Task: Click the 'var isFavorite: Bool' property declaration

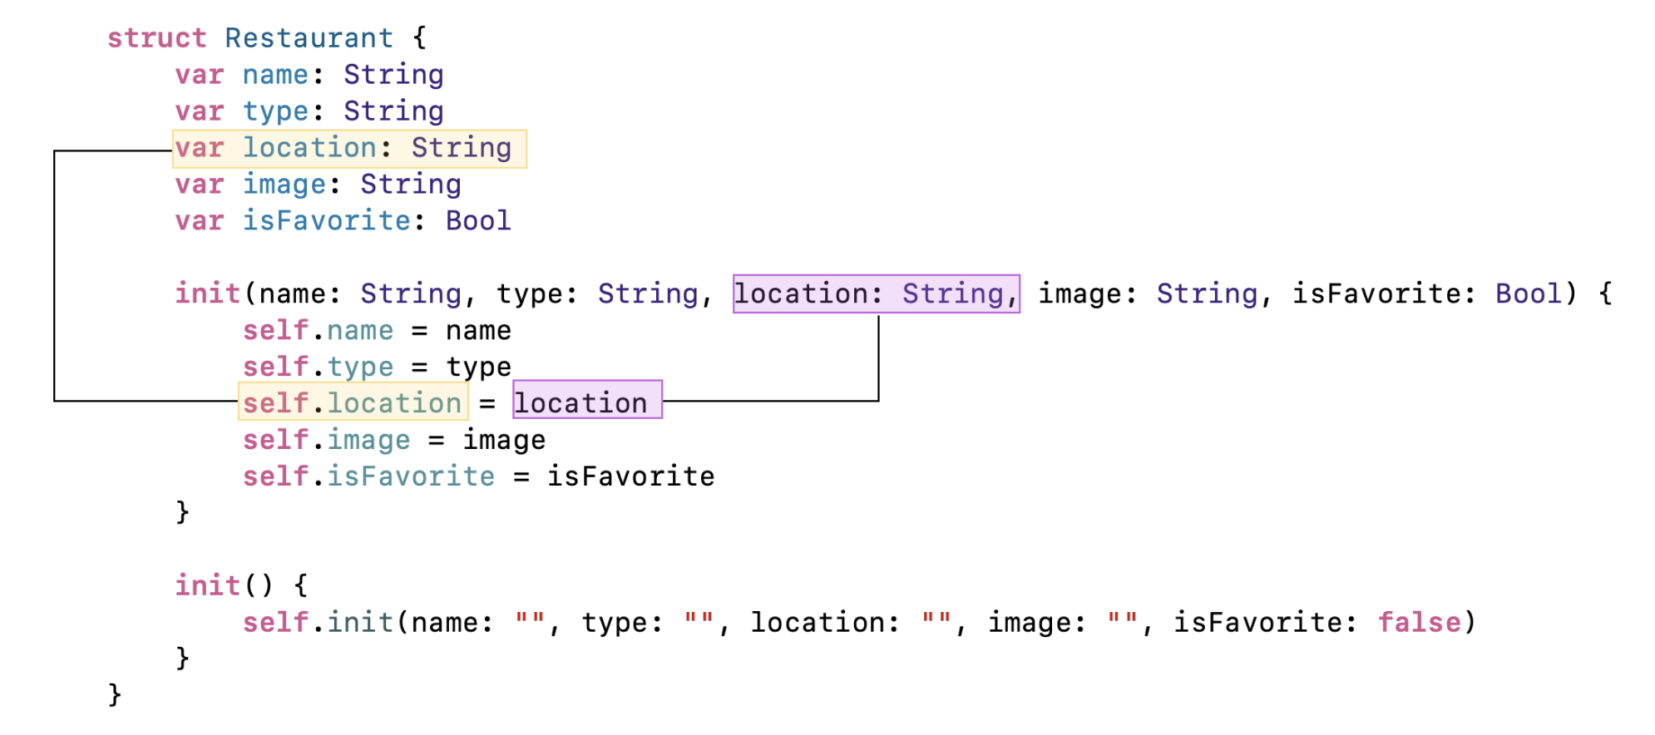Action: point(343,221)
